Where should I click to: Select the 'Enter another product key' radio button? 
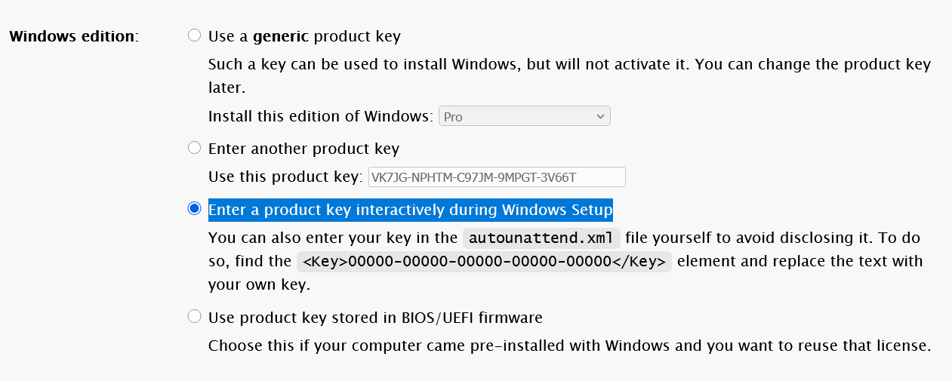(x=195, y=148)
